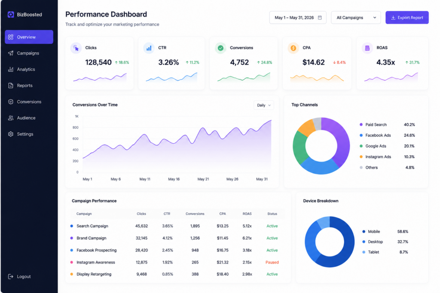Screen dimensions: 440x293
Task: Open Reports in the sidebar
Action: click(x=29, y=85)
